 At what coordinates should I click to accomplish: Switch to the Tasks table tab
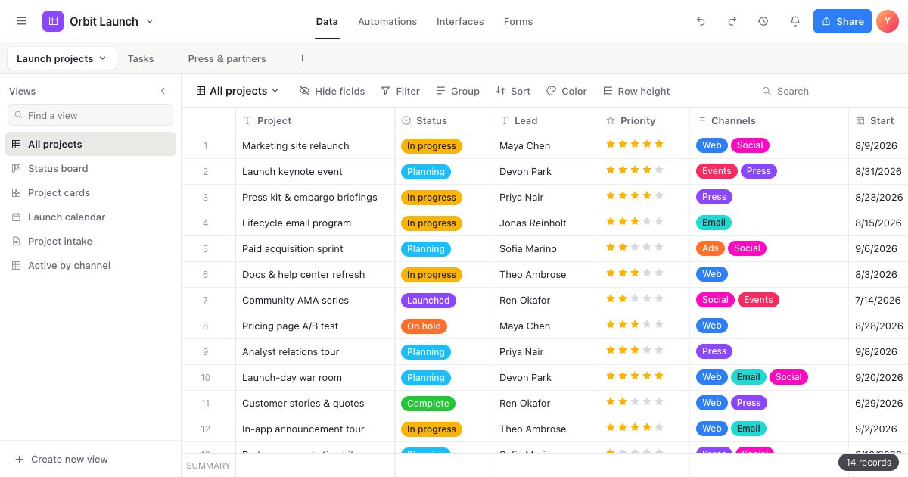point(141,58)
